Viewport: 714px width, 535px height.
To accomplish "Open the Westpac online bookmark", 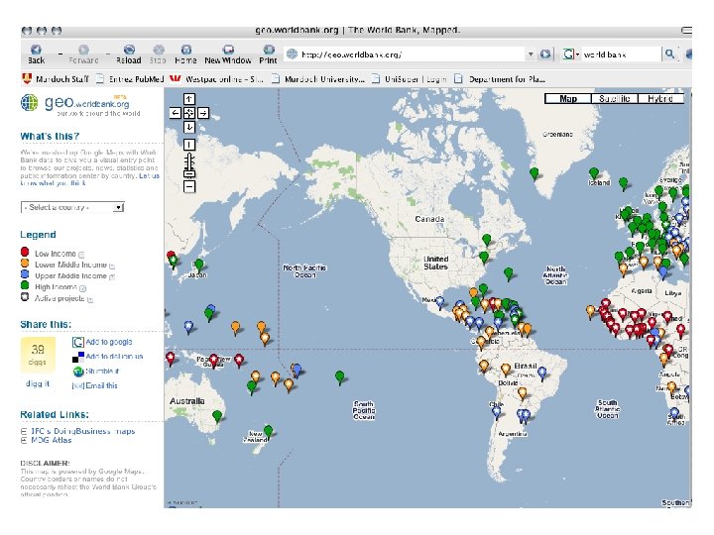I will pos(217,79).
